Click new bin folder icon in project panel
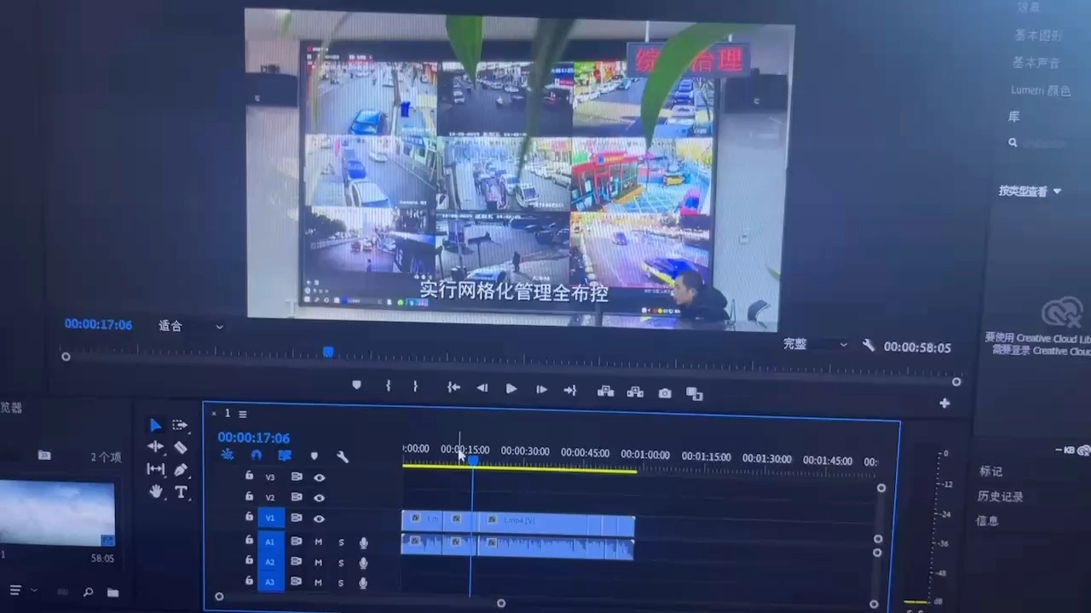This screenshot has width=1091, height=613. [x=113, y=593]
